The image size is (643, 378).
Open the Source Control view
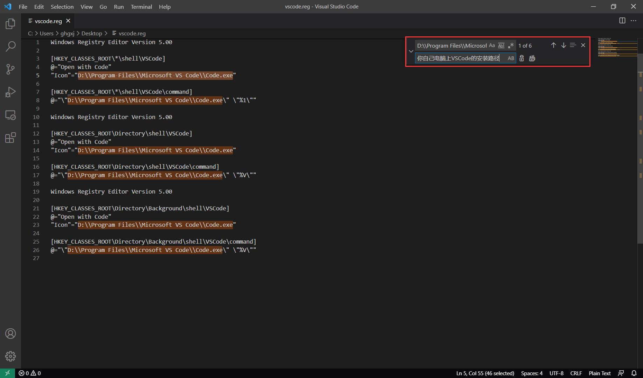(11, 69)
